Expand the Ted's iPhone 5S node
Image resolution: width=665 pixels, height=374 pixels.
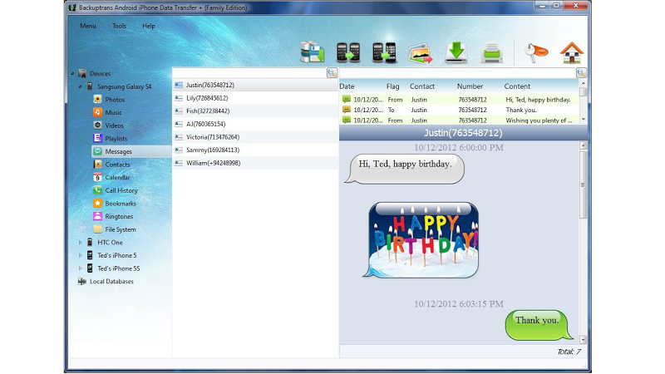(80, 268)
